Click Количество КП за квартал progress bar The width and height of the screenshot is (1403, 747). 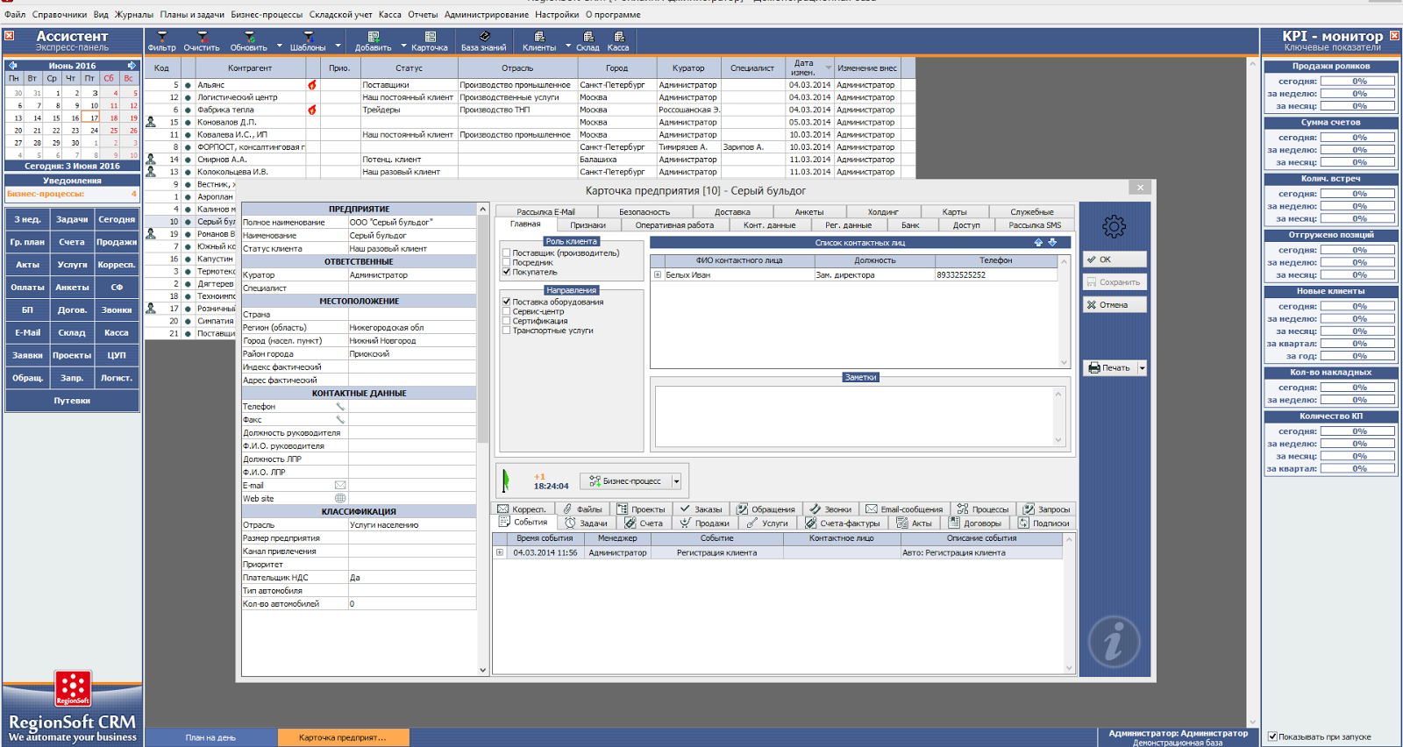(x=1358, y=469)
